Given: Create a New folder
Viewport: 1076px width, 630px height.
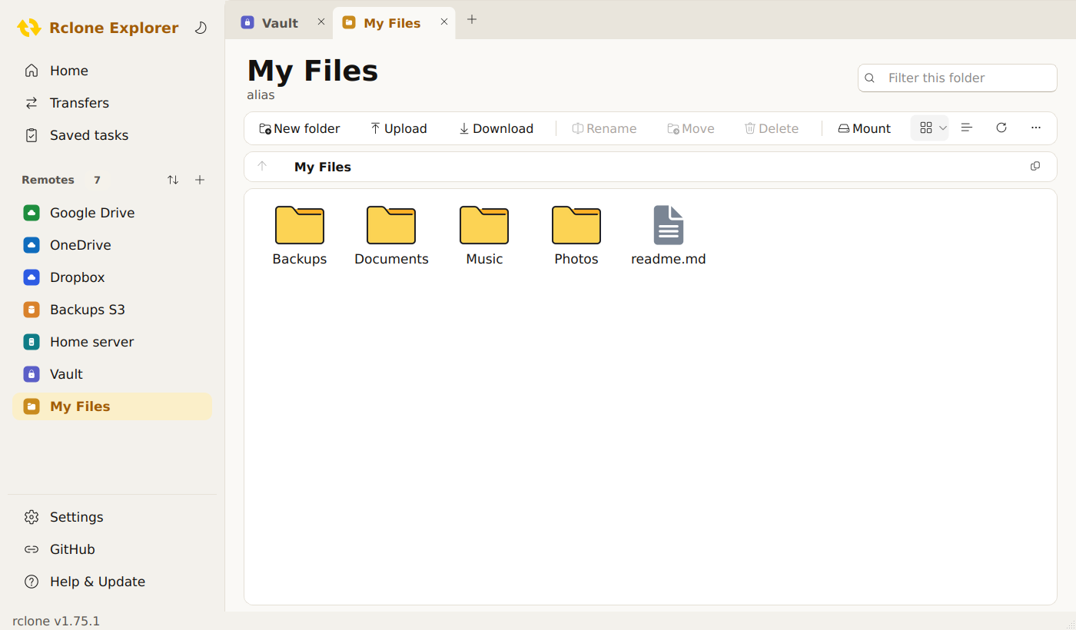Looking at the screenshot, I should pos(300,128).
